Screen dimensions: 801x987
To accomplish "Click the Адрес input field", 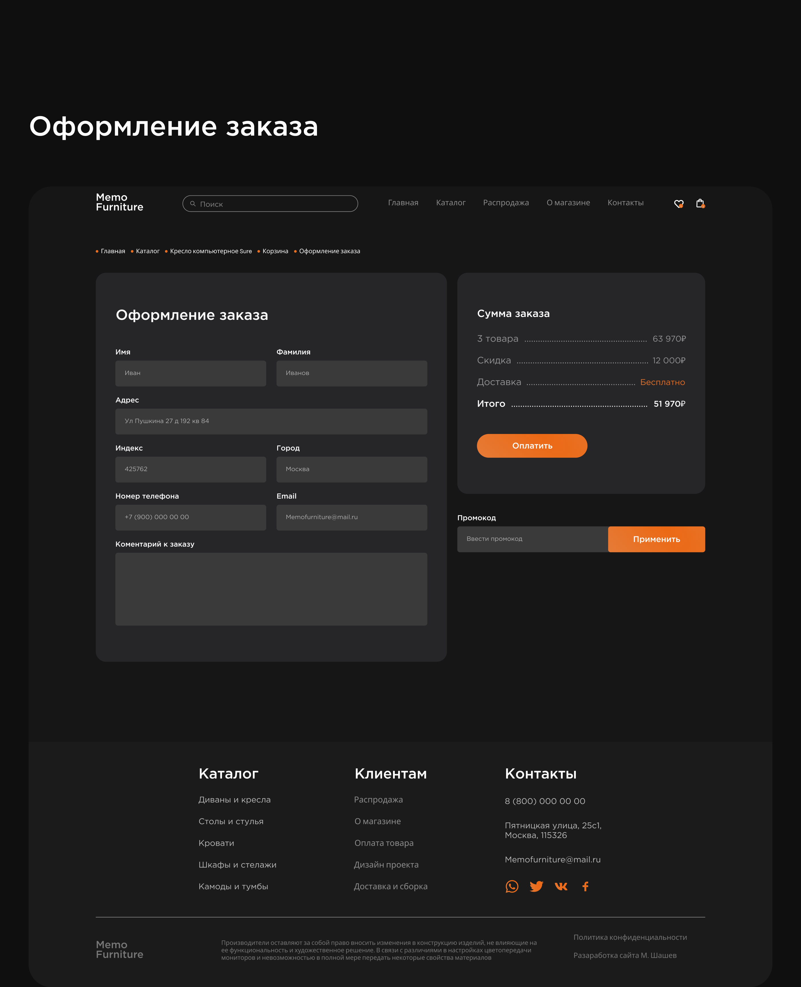I will (271, 421).
